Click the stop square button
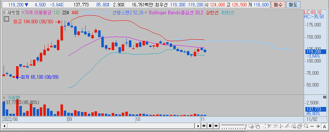 tap(210, 126)
